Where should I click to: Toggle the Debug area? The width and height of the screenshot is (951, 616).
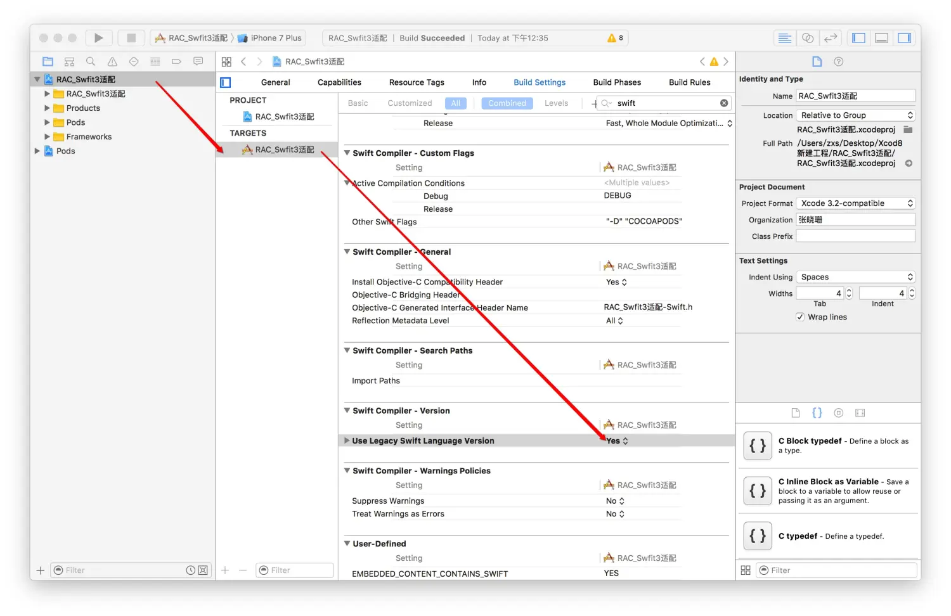point(881,38)
